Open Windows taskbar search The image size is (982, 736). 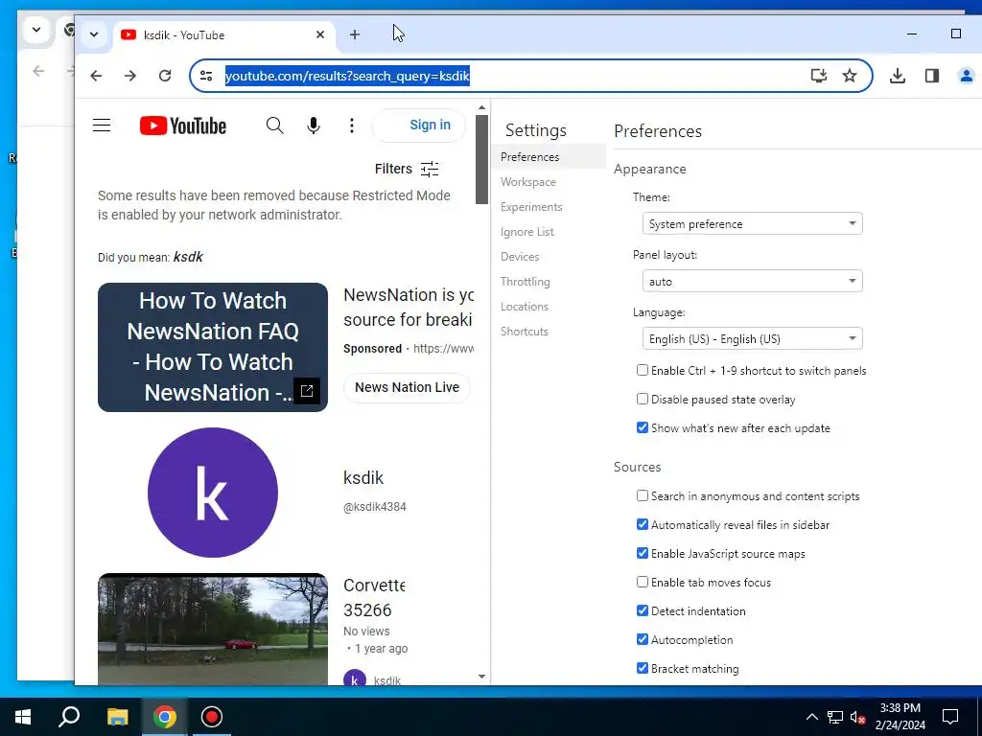[x=69, y=717]
